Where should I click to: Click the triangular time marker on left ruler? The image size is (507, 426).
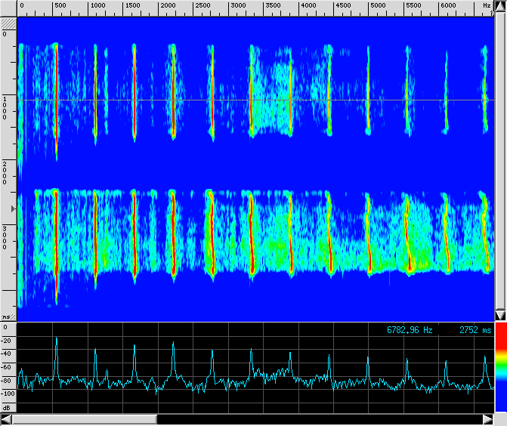[x=11, y=207]
